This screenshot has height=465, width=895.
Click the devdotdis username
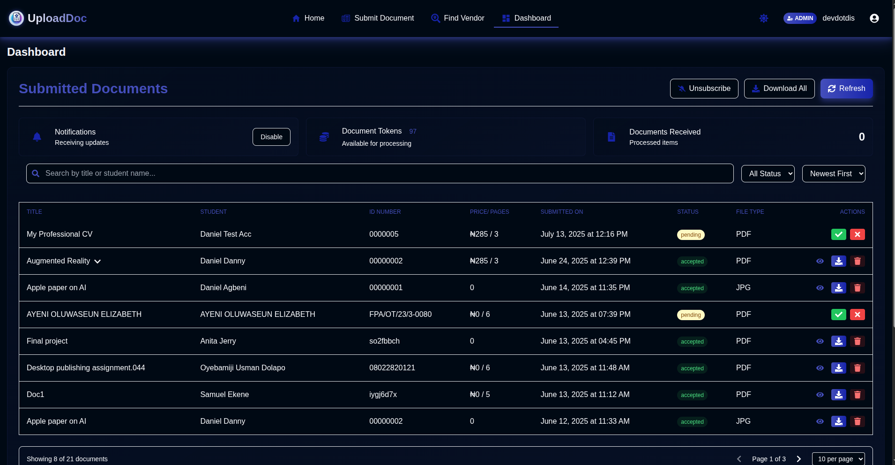pyautogui.click(x=838, y=18)
